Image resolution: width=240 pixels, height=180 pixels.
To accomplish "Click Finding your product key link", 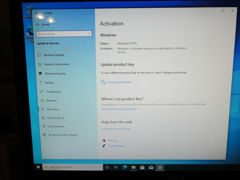I will tap(116, 129).
